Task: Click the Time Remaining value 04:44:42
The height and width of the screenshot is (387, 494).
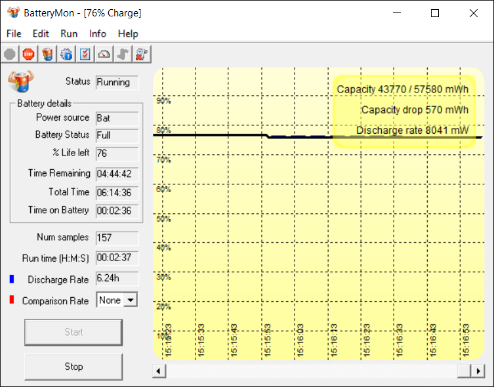Action: pos(117,174)
